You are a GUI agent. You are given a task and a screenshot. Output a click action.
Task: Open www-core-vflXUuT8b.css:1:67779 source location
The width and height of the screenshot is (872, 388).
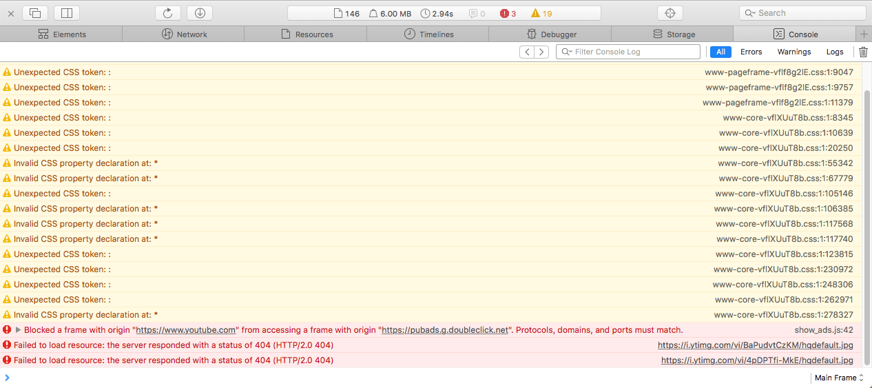pyautogui.click(x=787, y=178)
